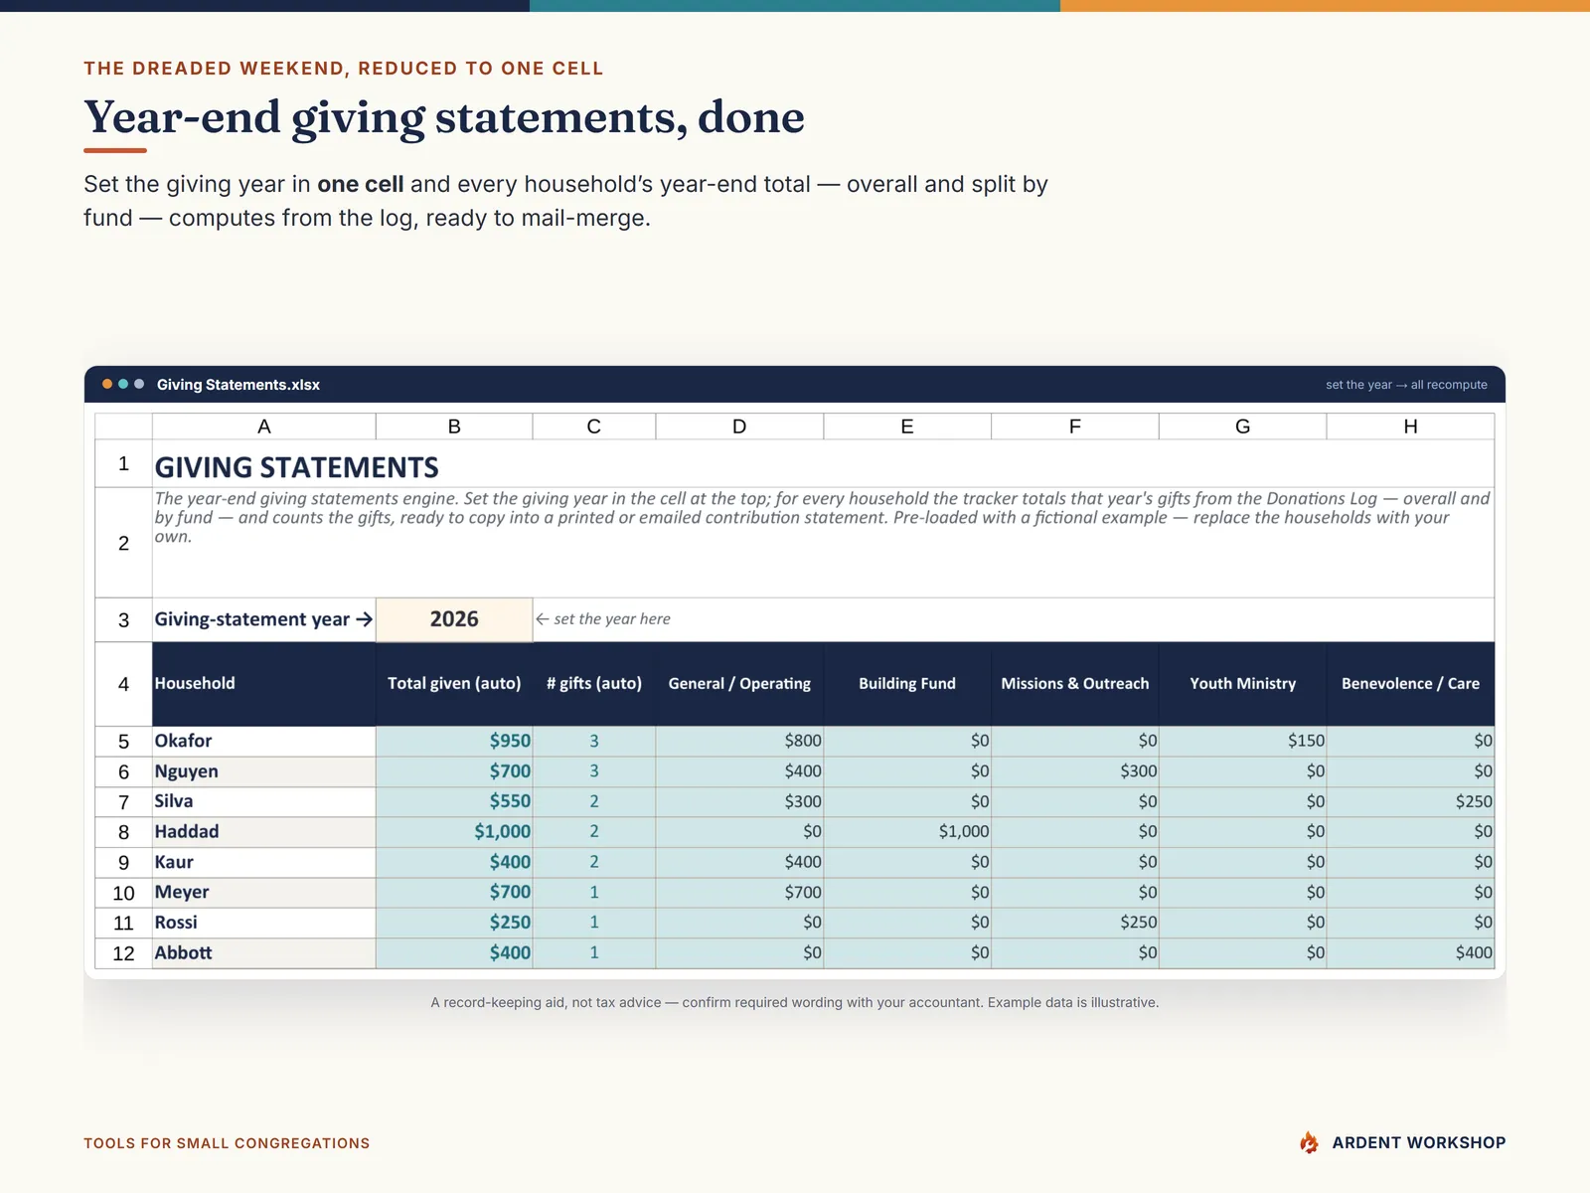Click the record-keeping disclaimer caption
The height and width of the screenshot is (1193, 1590).
pos(795,1002)
